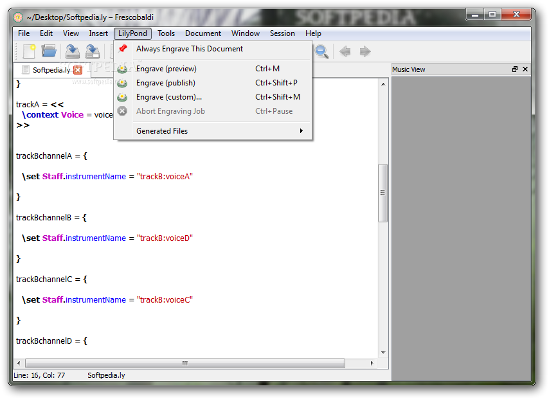Open the Help menu
This screenshot has width=549, height=399.
(x=313, y=33)
